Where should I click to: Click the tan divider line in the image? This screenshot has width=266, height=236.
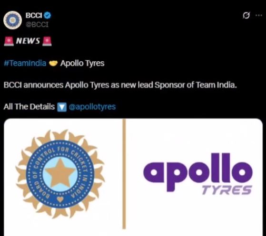pos(124,174)
